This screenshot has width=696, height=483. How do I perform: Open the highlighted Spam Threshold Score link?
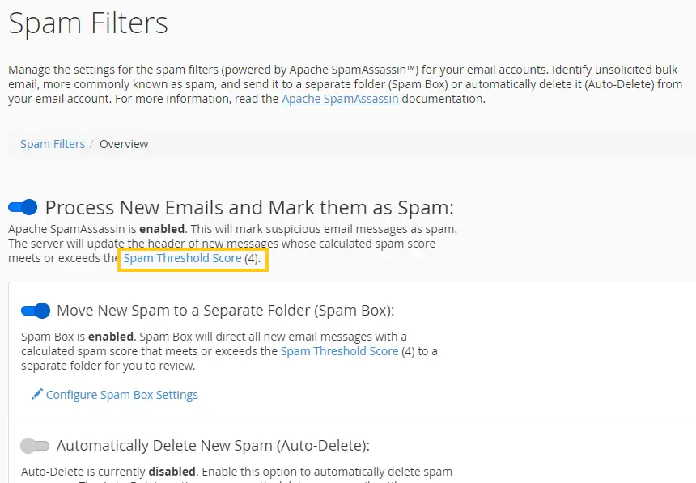[182, 258]
